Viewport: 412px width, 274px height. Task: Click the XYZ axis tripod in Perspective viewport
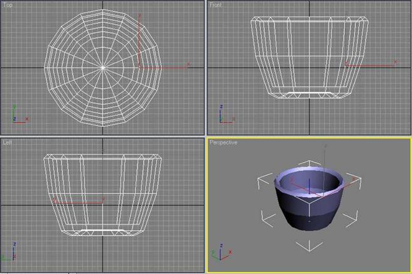[x=223, y=254]
